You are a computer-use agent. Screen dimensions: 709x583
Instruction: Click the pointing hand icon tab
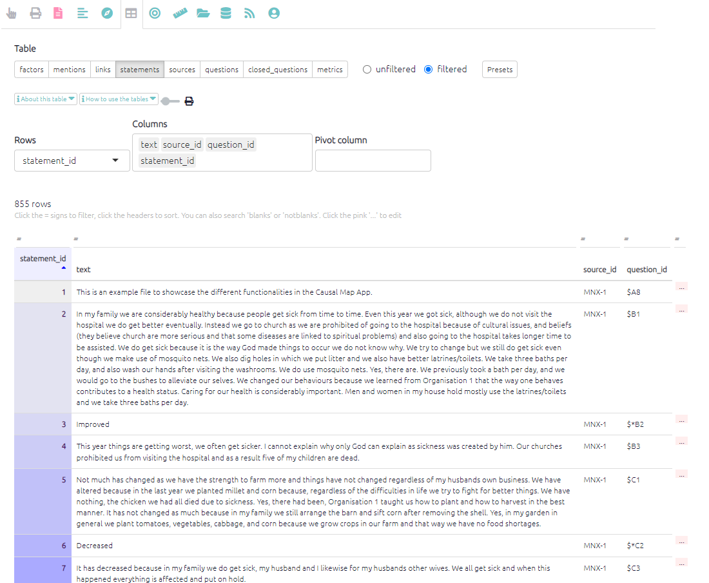coord(12,13)
